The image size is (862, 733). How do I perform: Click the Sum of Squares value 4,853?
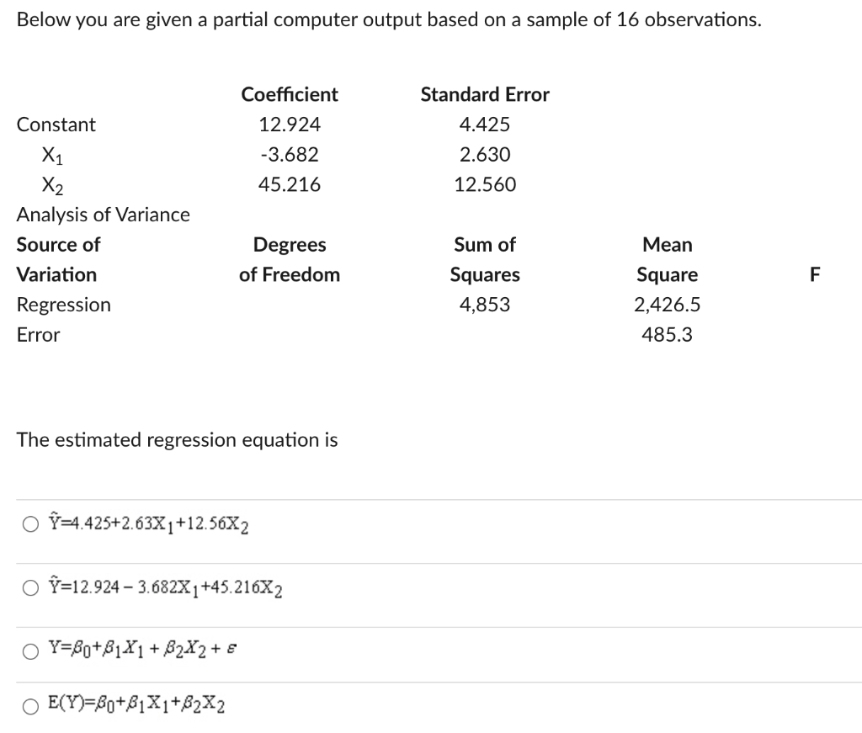click(484, 305)
